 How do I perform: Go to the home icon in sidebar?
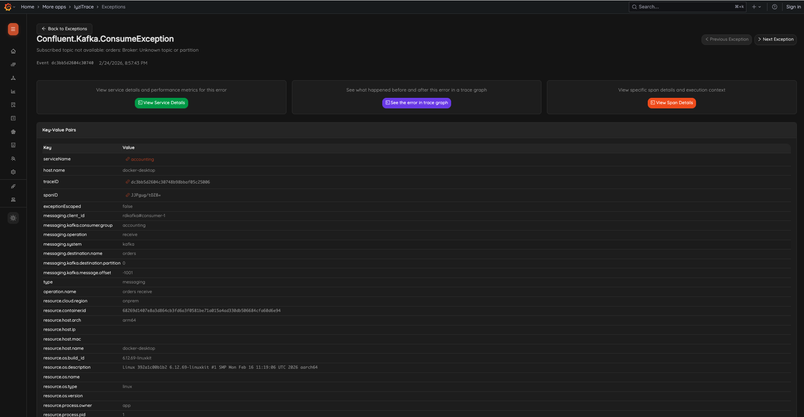(13, 51)
